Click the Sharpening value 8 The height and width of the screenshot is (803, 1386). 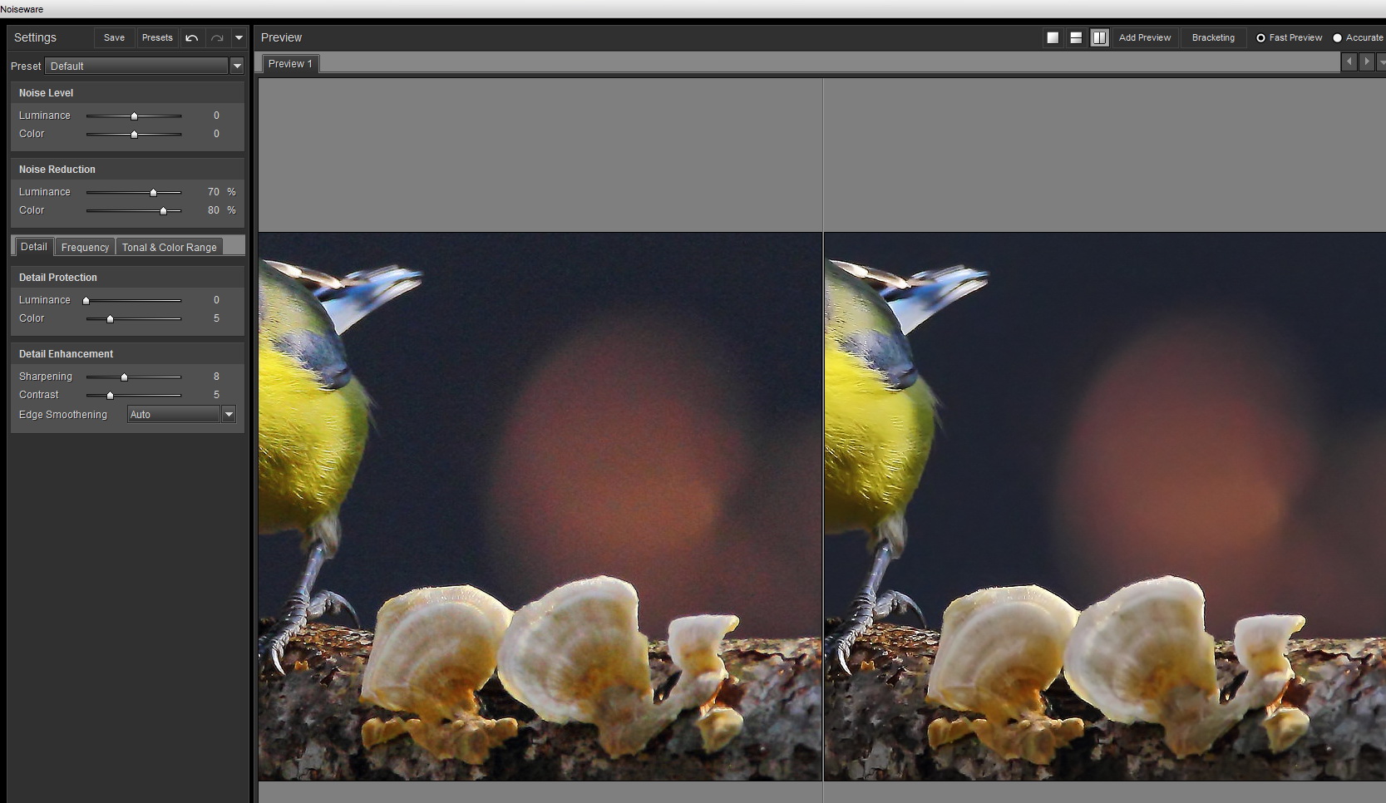tap(216, 377)
